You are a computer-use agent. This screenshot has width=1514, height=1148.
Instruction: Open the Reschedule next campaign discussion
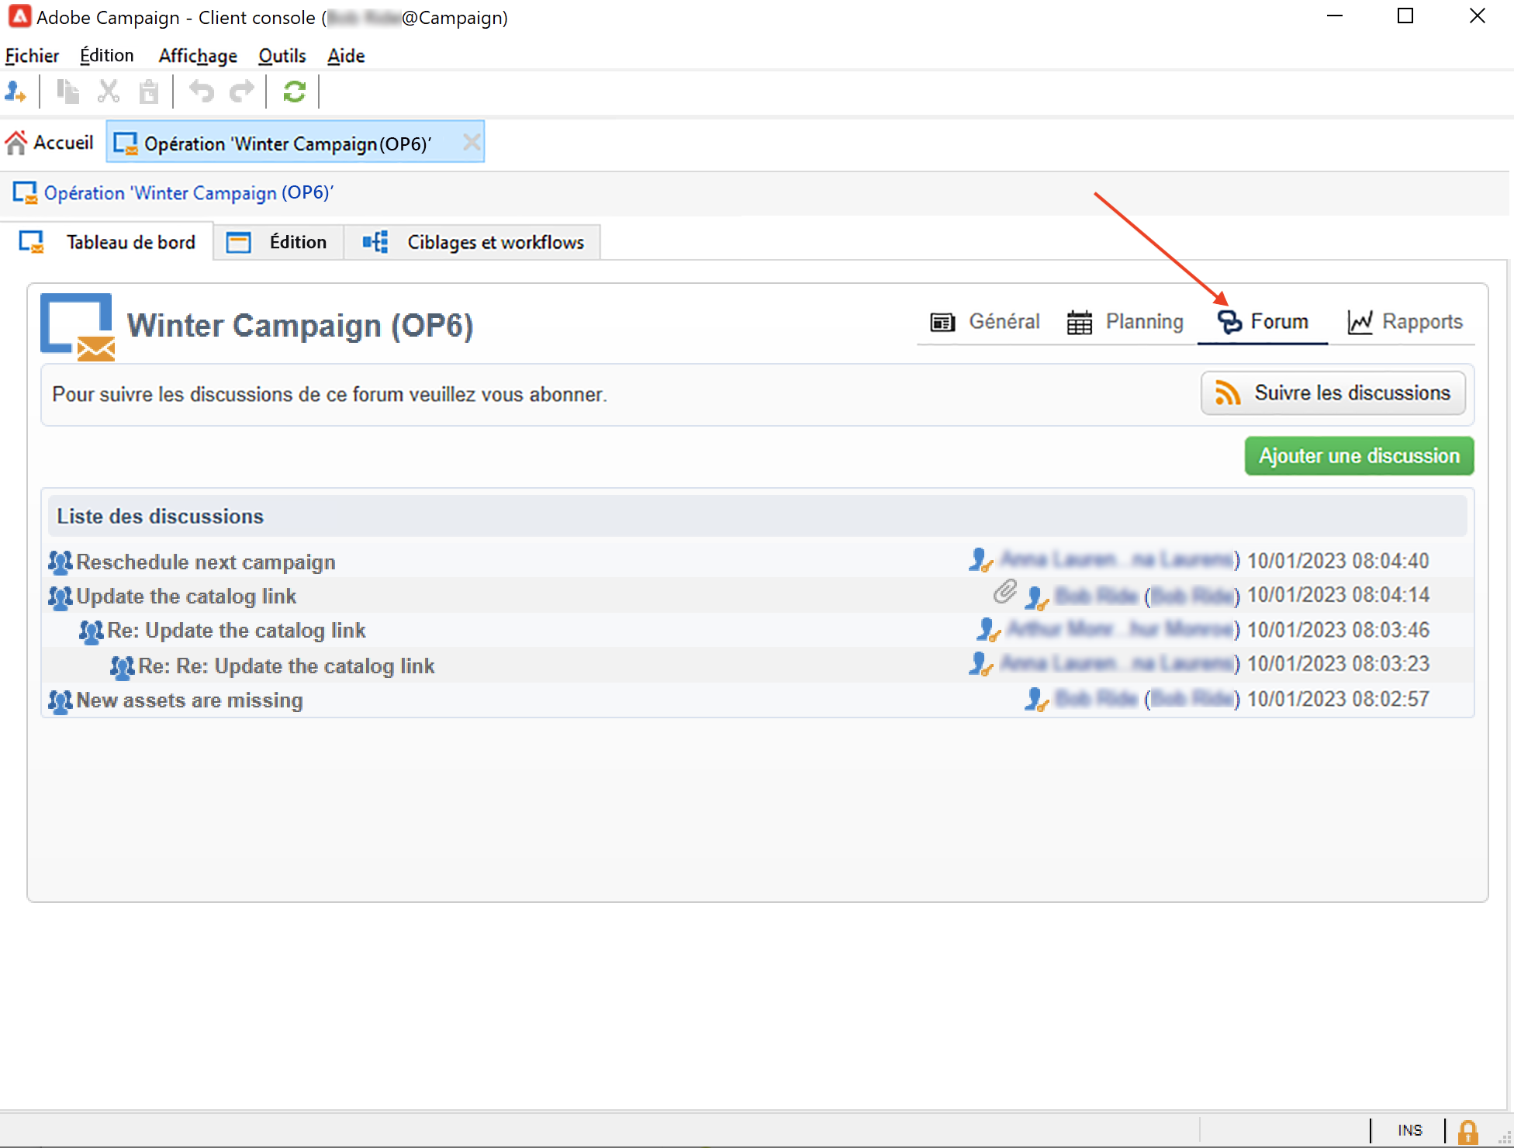pos(206,562)
